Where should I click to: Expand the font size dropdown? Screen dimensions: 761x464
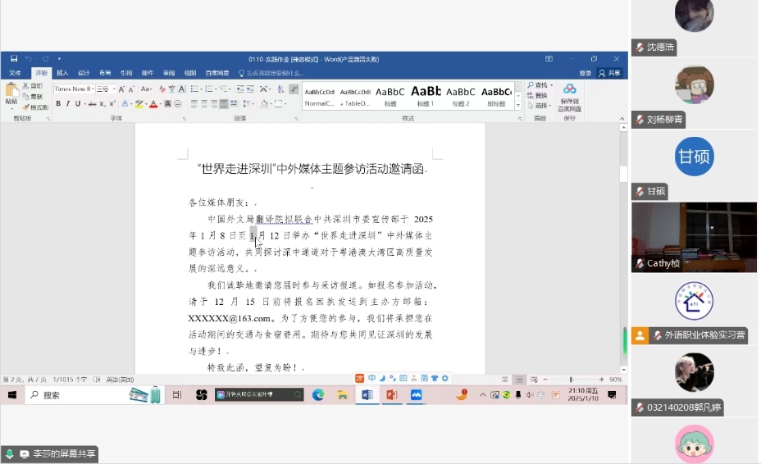coord(112,89)
